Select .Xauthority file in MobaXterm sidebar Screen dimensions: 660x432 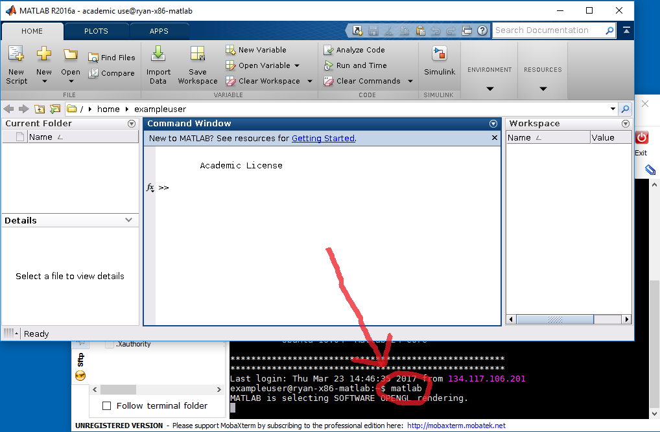(x=134, y=344)
